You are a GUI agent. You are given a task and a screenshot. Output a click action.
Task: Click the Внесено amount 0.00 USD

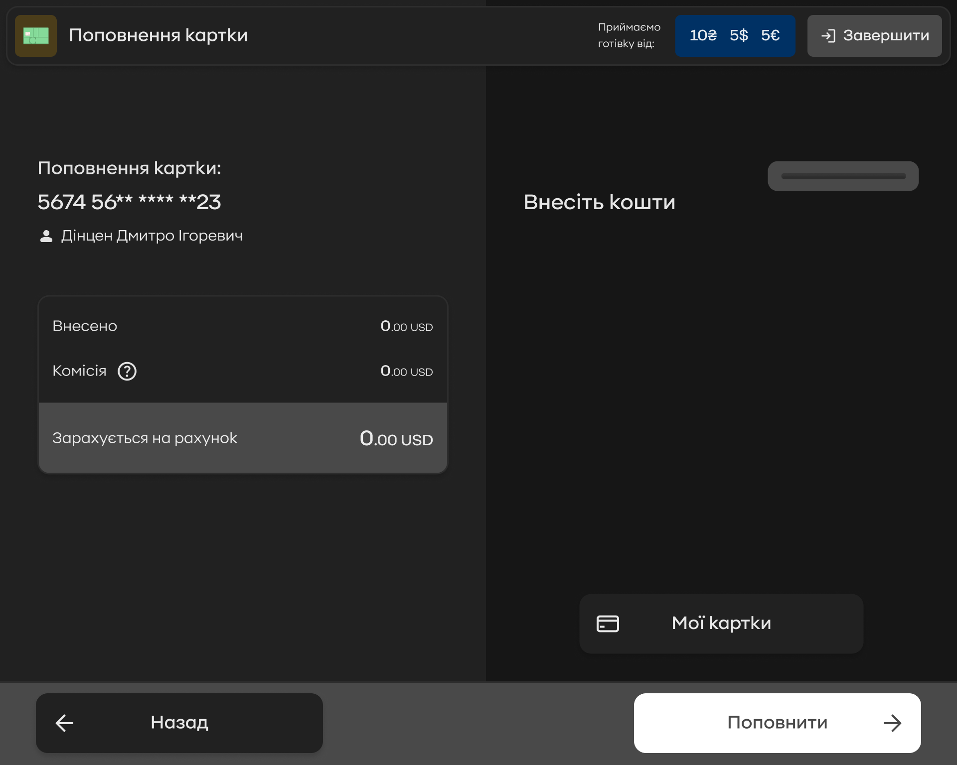pos(406,326)
